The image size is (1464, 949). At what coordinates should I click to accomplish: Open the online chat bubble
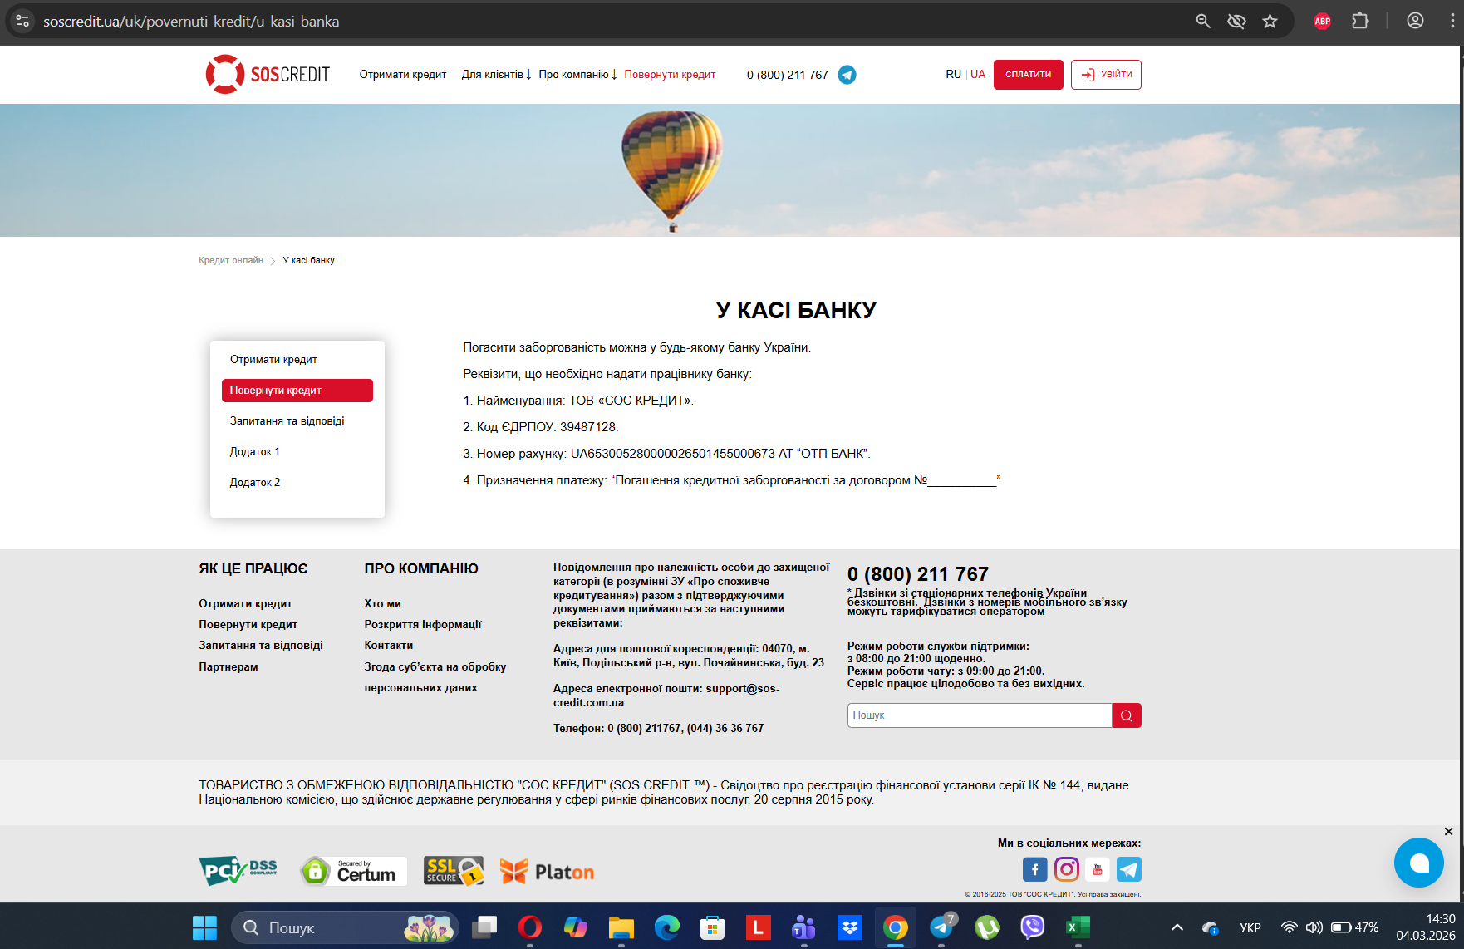(x=1419, y=863)
